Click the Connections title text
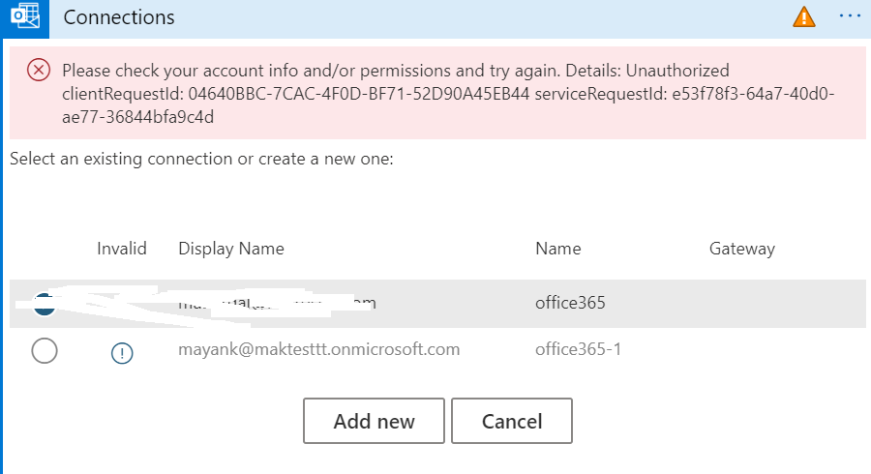 pos(119,17)
